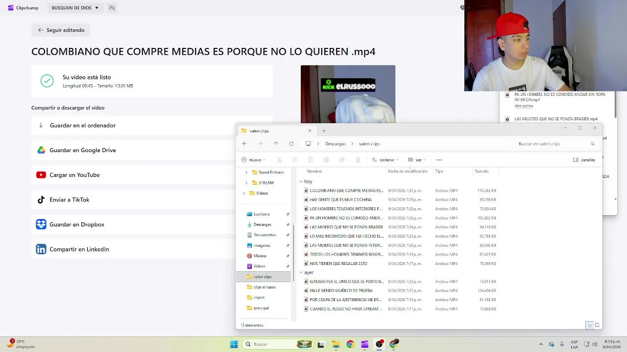This screenshot has height=352, width=627.
Task: Open Clipchamp from the taskbar
Action: pos(364,344)
